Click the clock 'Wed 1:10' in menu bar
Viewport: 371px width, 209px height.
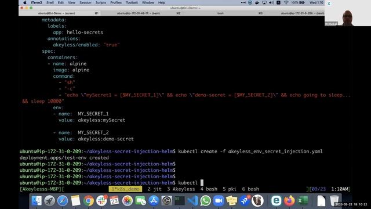317,2
